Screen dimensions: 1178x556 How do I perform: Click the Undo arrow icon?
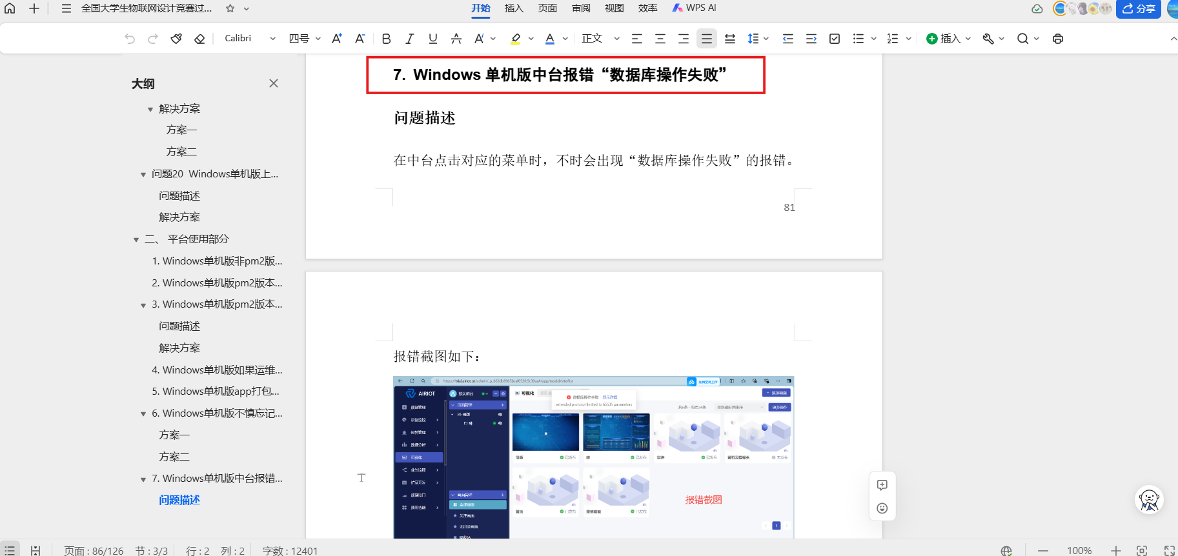click(130, 39)
